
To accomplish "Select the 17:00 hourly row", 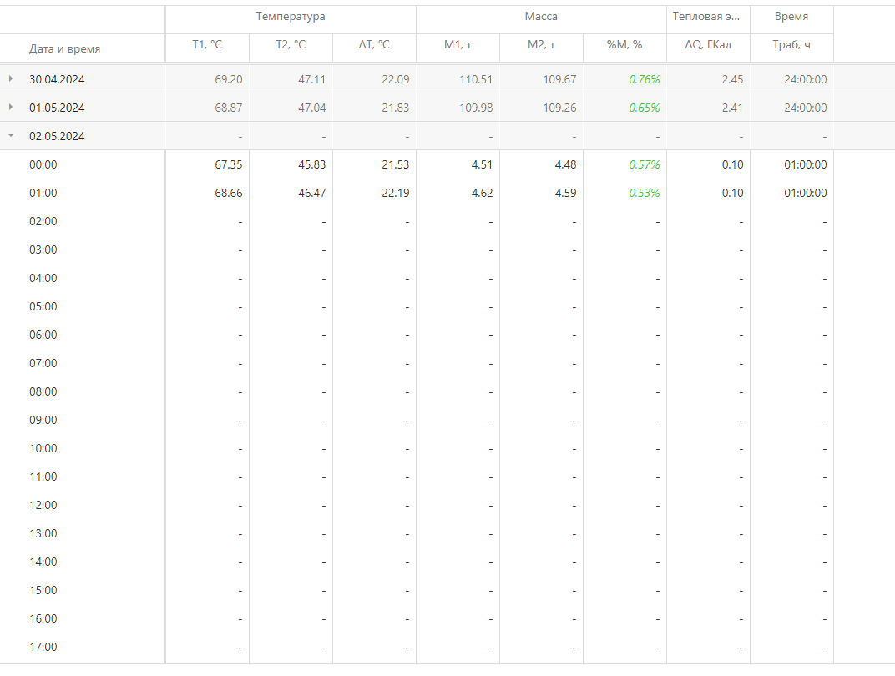I will [43, 647].
